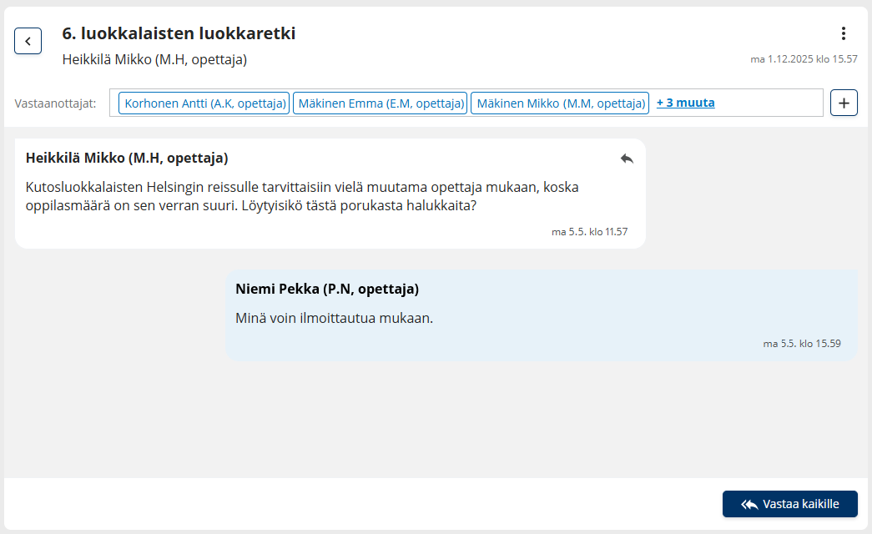Click Heikkilä Mikko's name in first message bubble
Image resolution: width=872 pixels, height=534 pixels.
pyautogui.click(x=127, y=158)
